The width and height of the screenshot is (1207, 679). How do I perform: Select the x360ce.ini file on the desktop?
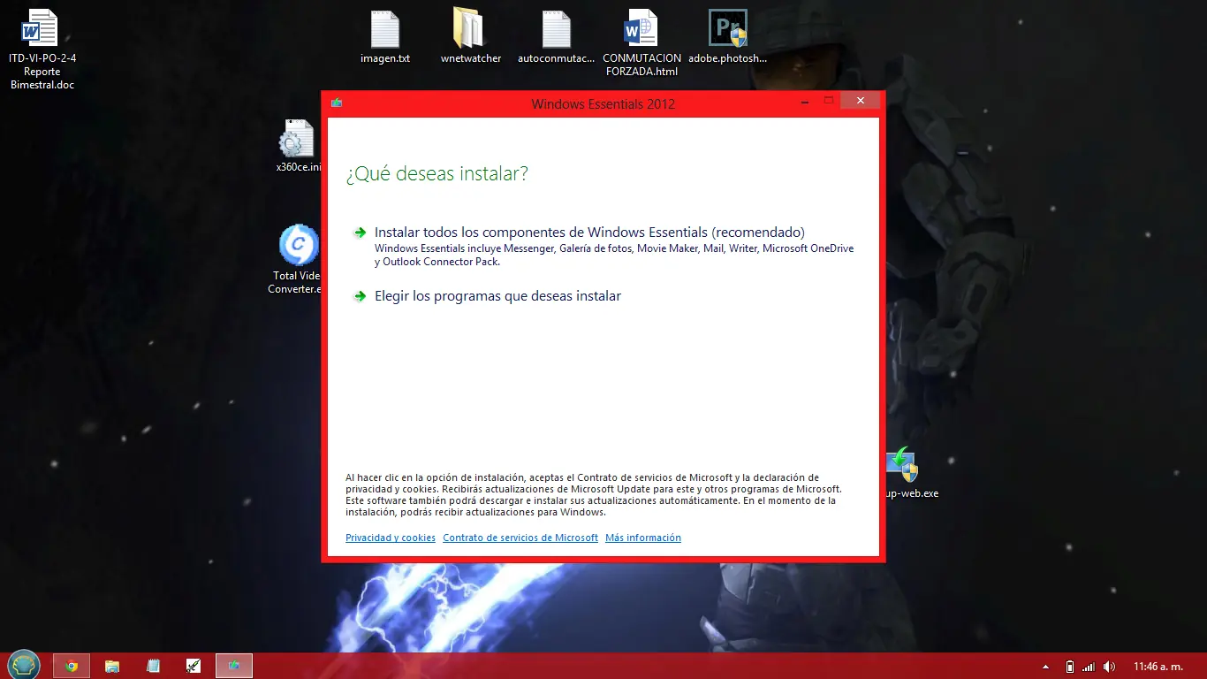[298, 146]
